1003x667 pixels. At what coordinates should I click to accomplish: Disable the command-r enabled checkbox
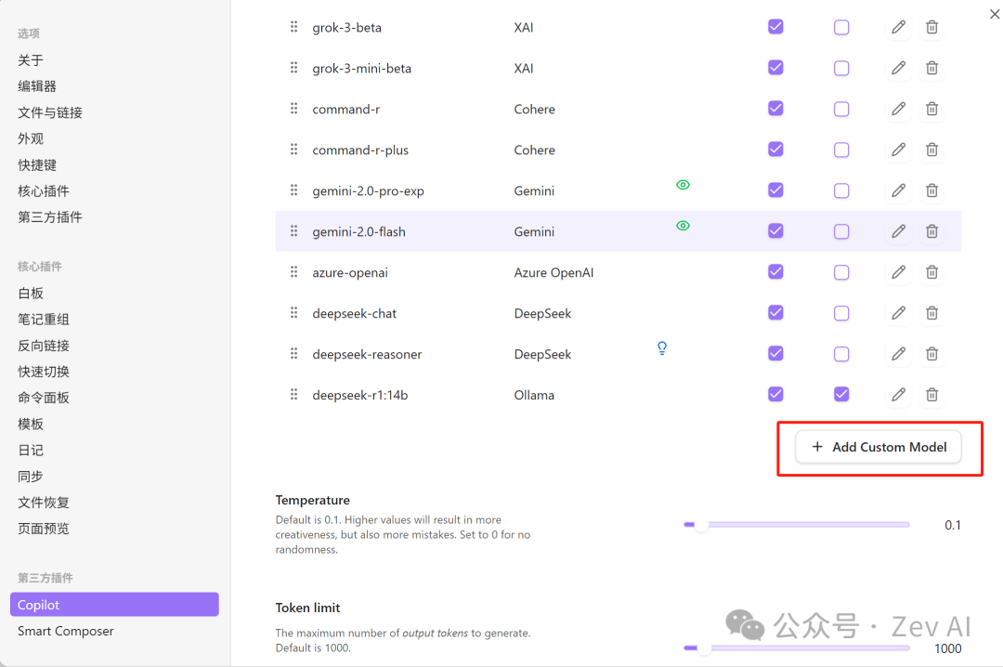click(775, 109)
